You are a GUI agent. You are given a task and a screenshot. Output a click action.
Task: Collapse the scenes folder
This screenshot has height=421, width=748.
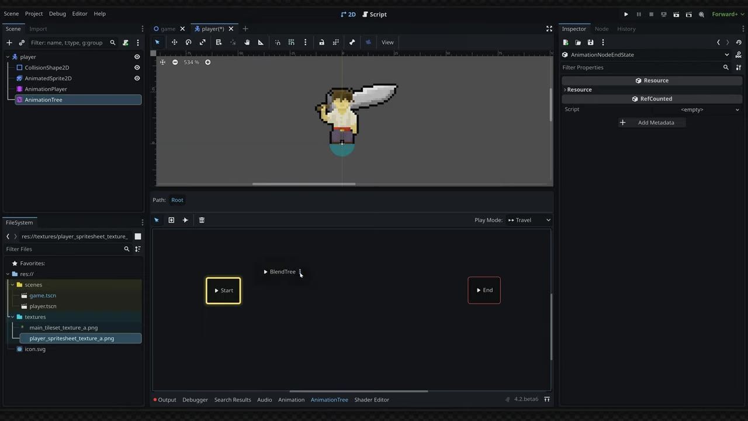click(x=12, y=285)
